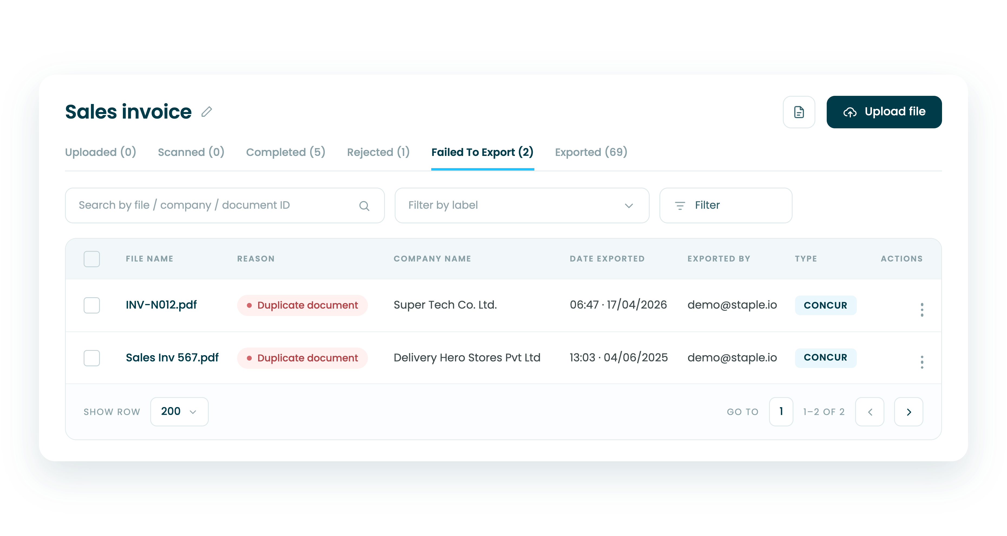Click the date 06:47 · 17/04/2026
Screen dimensions: 1007x536
coord(618,305)
